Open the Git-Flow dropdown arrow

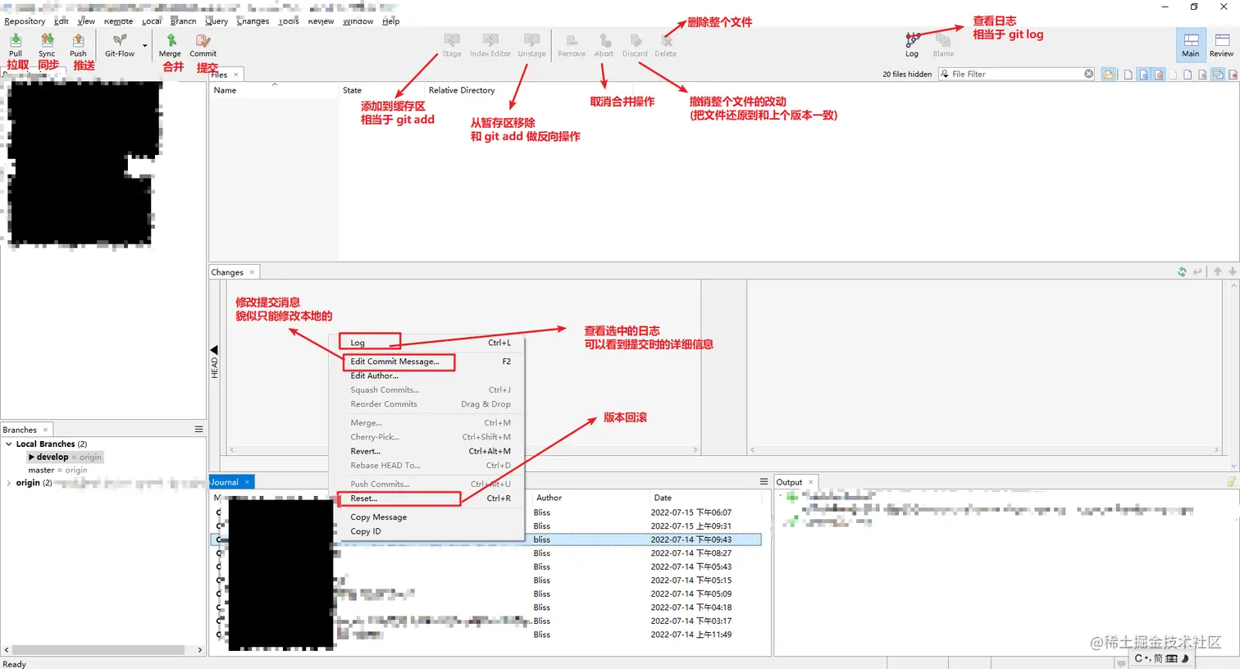(143, 45)
